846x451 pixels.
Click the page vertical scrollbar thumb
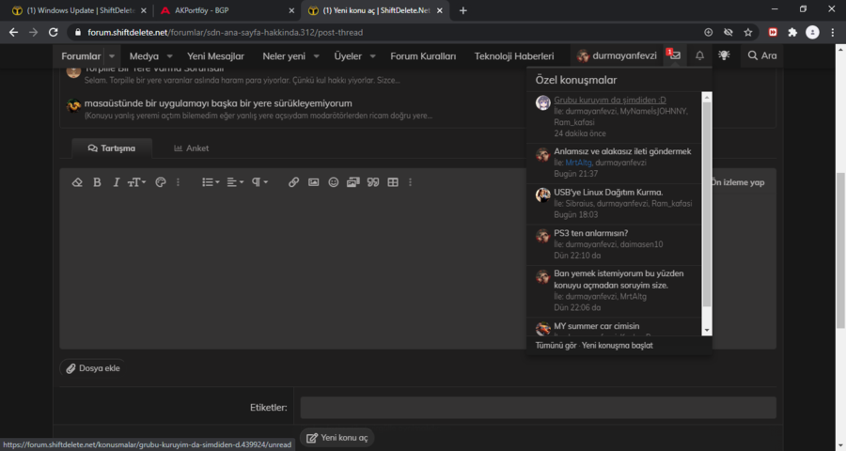(x=840, y=250)
